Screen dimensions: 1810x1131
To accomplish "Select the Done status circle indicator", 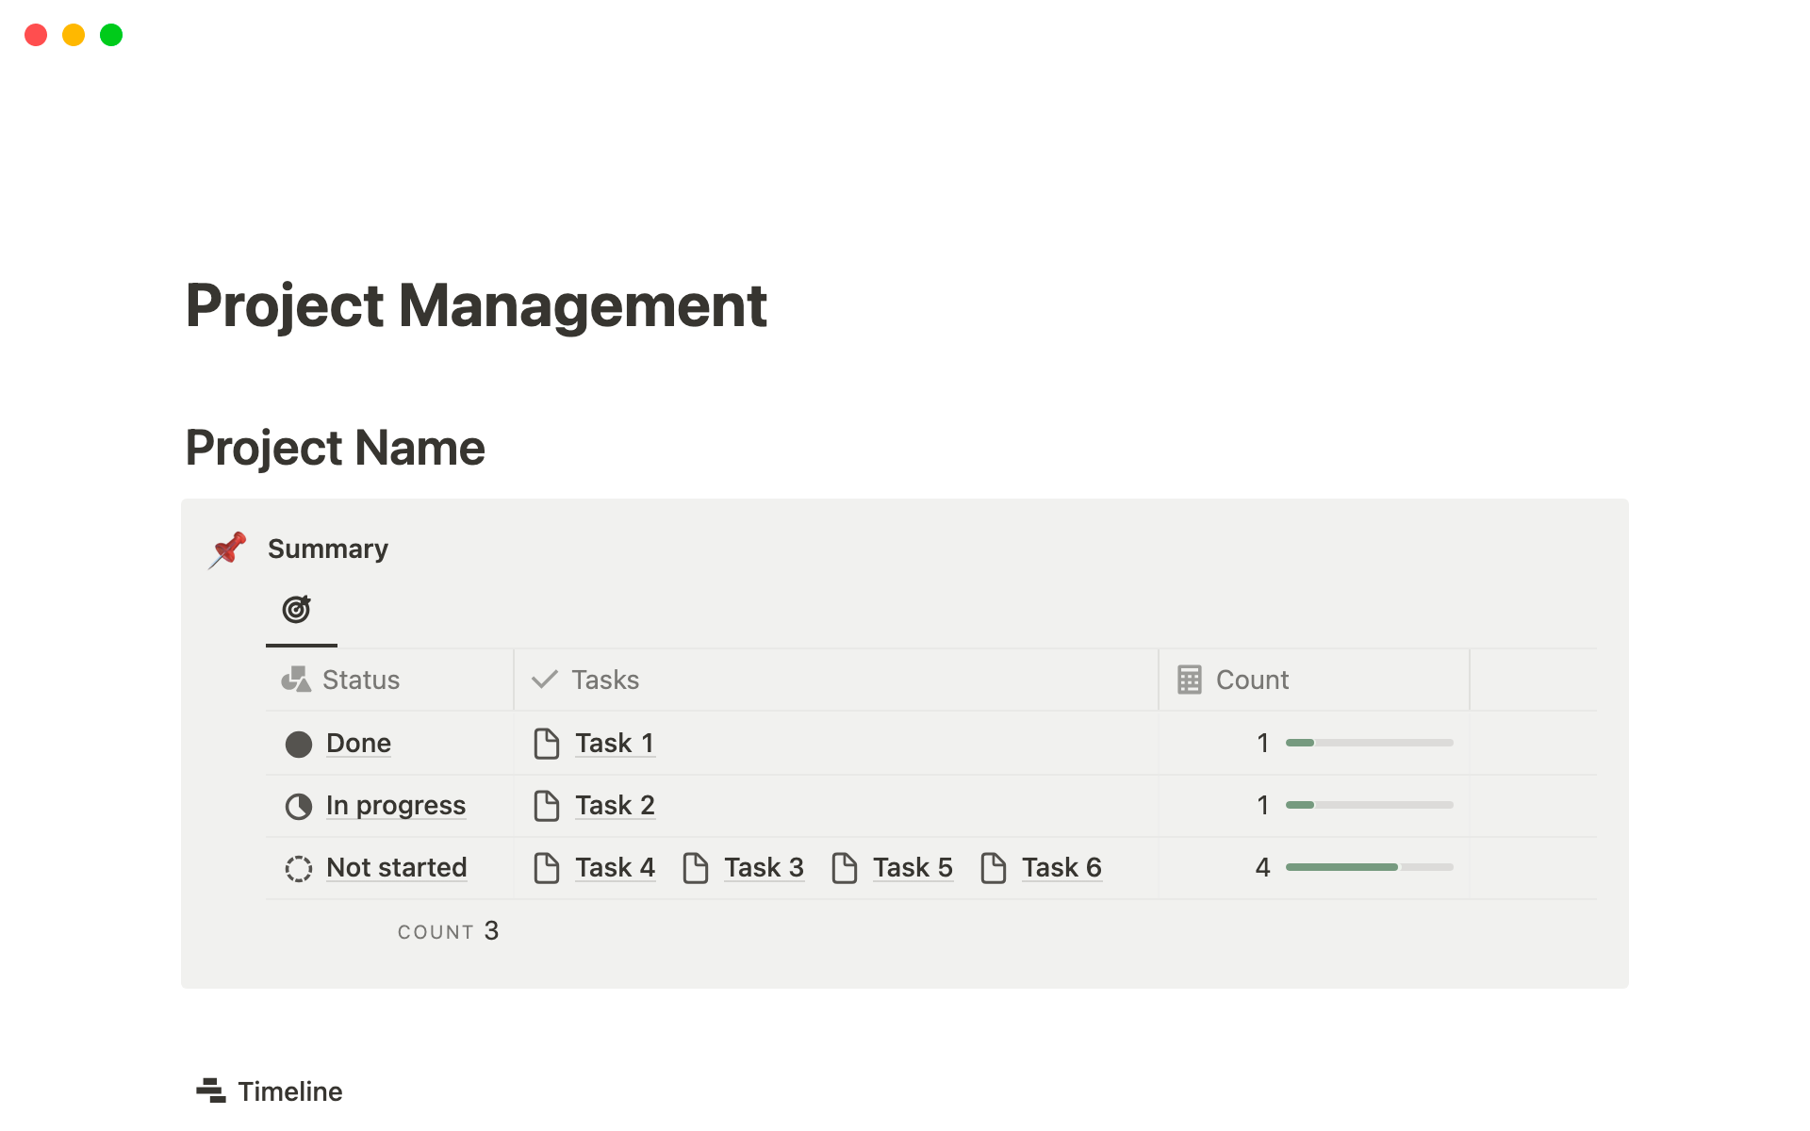I will (298, 743).
